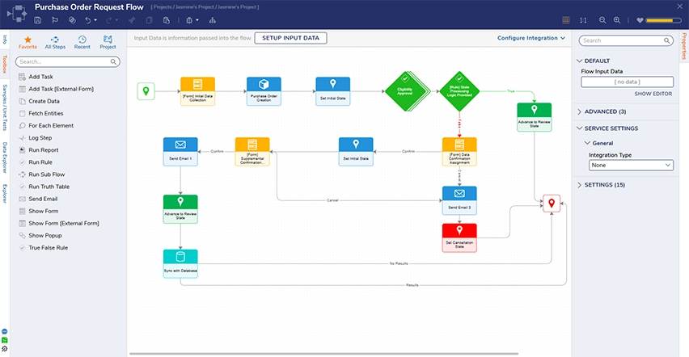The width and height of the screenshot is (689, 357).
Task: Click the Set Cancellation State red step
Action: tap(459, 232)
